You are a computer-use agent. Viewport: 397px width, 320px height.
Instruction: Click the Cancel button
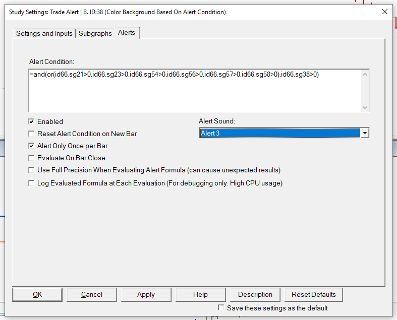tap(92, 294)
